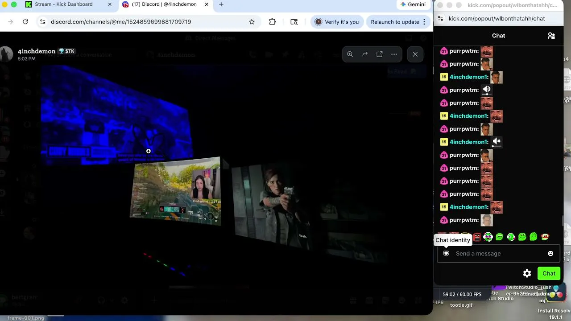This screenshot has width=571, height=321.
Task: Click purrpwtm's name beside the speaker emote
Action: coord(463,90)
